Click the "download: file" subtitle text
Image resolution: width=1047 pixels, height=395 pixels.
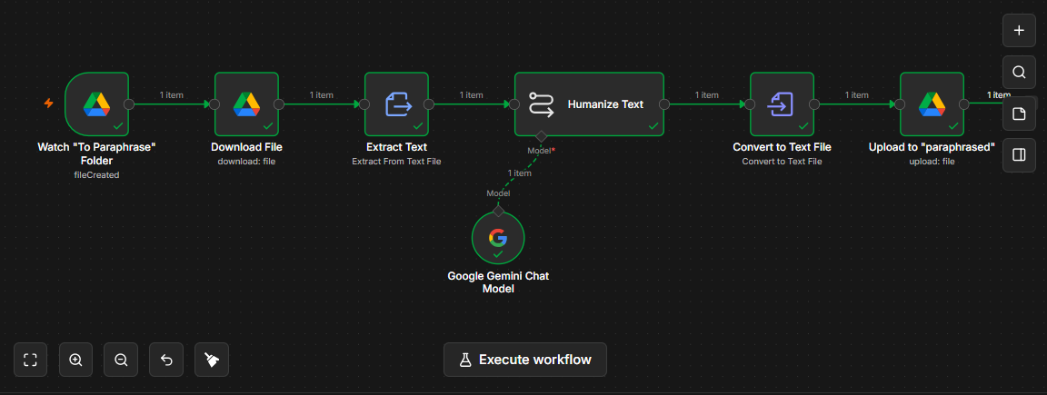tap(246, 161)
